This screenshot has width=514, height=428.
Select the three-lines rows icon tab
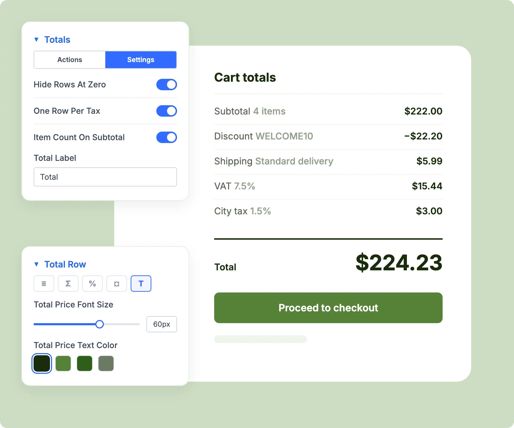tap(44, 284)
